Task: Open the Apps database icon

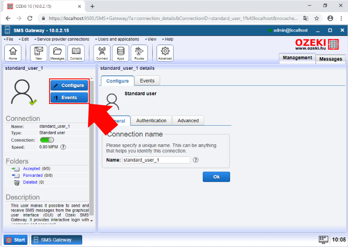Action: (120, 53)
